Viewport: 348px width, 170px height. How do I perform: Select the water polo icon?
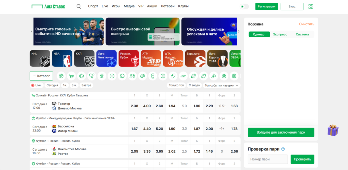click(x=224, y=76)
